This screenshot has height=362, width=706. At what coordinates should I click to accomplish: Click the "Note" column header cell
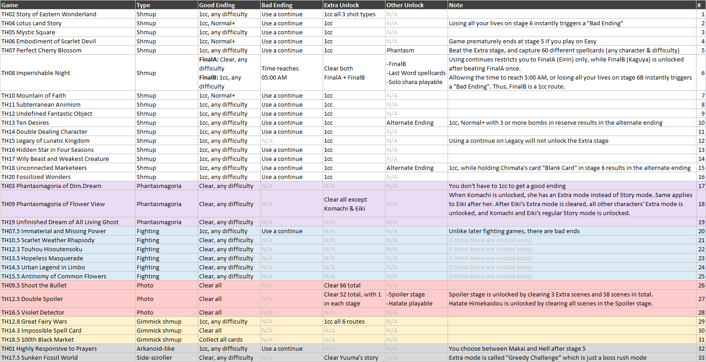572,5
